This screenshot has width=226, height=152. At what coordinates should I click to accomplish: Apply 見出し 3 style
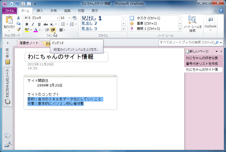click(89, 29)
